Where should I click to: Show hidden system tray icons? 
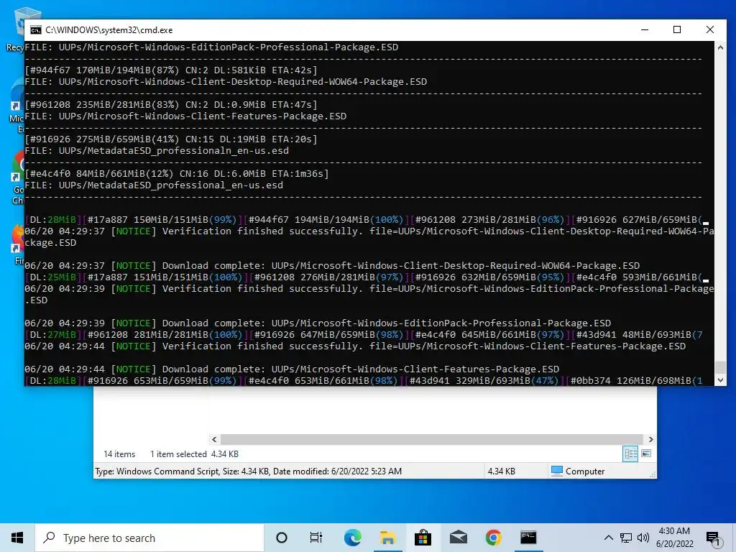pyautogui.click(x=608, y=538)
